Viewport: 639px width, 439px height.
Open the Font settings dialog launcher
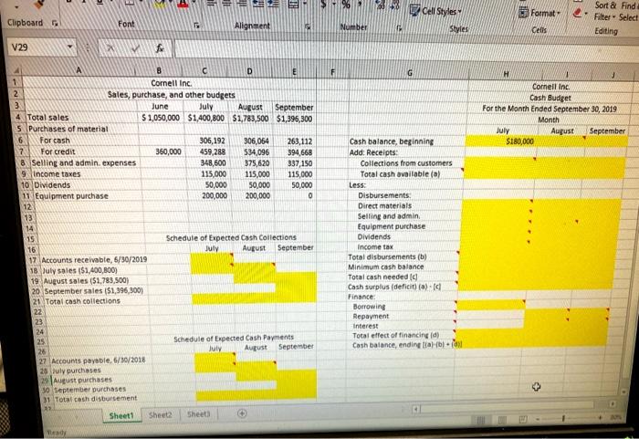(197, 26)
